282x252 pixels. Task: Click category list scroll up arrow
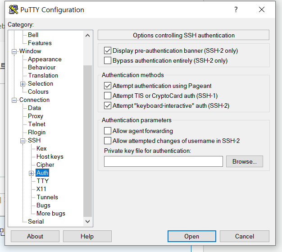87,36
